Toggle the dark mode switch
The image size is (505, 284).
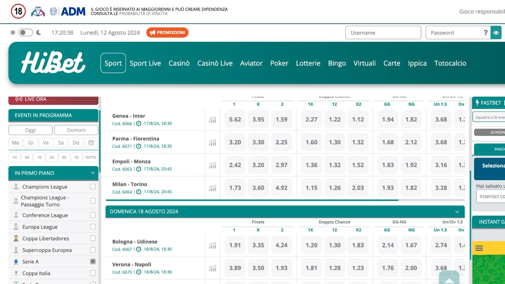point(26,33)
